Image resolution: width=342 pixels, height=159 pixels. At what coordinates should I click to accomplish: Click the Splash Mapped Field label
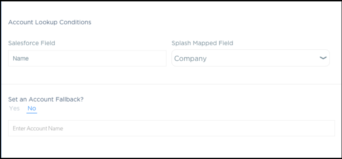click(203, 43)
